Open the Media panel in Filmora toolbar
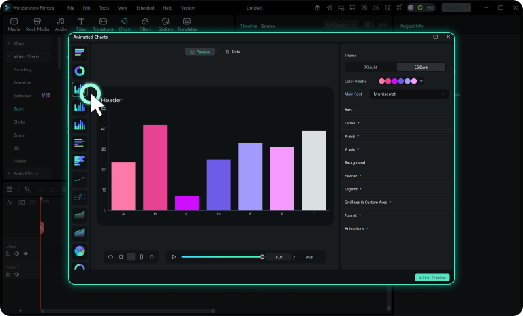 [x=14, y=24]
